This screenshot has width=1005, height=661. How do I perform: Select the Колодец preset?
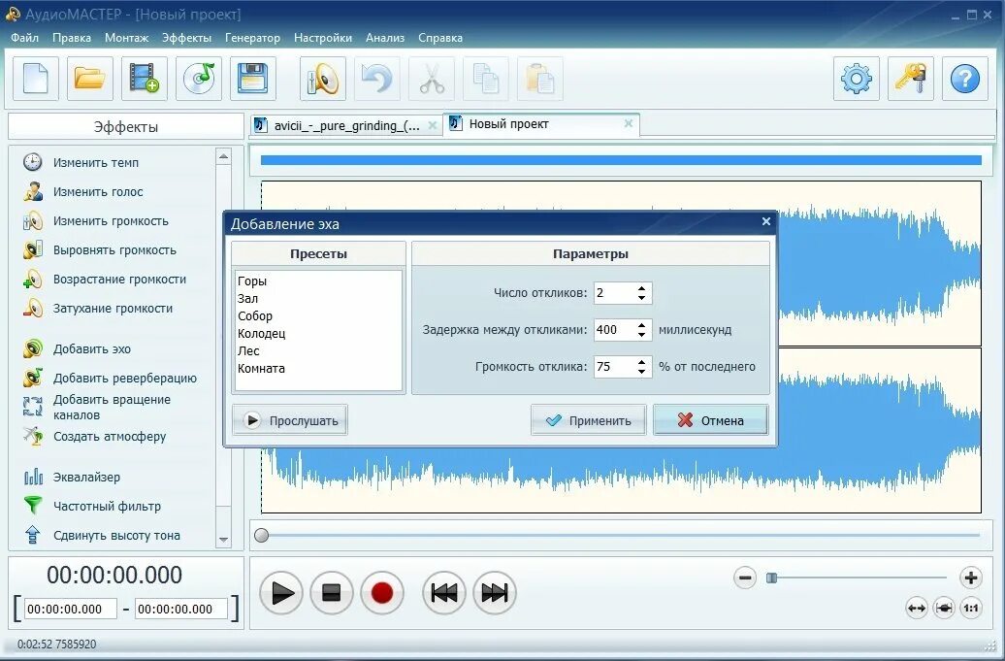[x=262, y=333]
